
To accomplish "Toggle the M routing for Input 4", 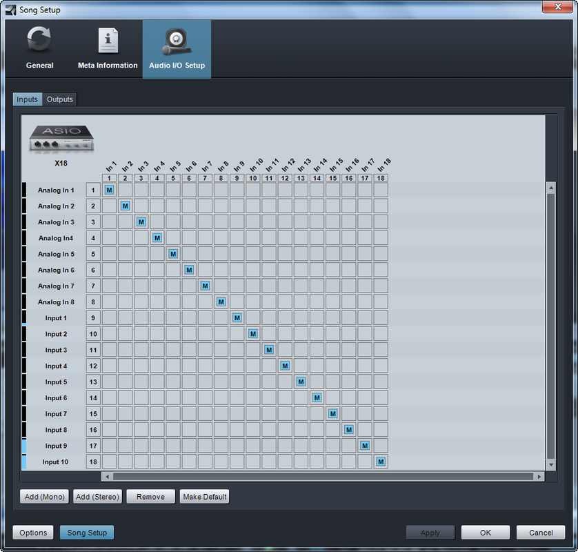I will coord(285,366).
